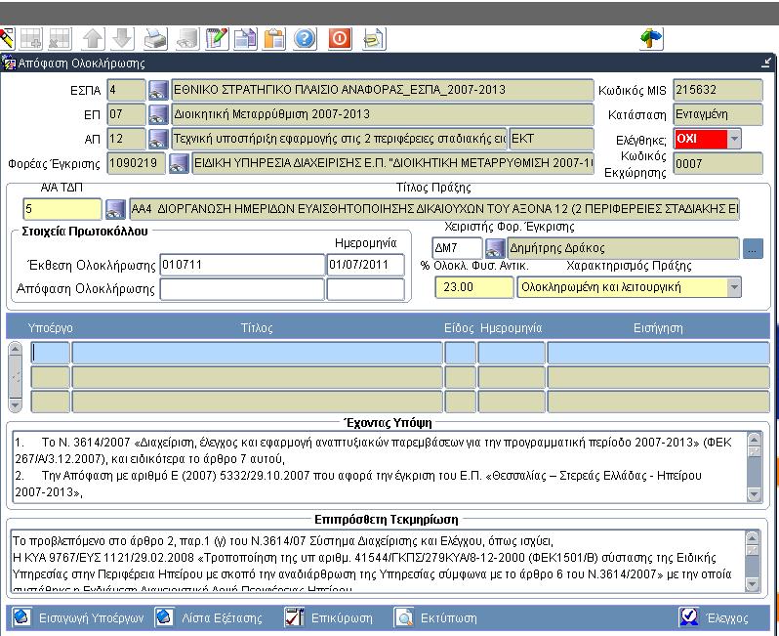Click inside the Επιπρόσθετη Τεκμηρίωση text area
The width and height of the screenshot is (779, 636).
[x=378, y=561]
